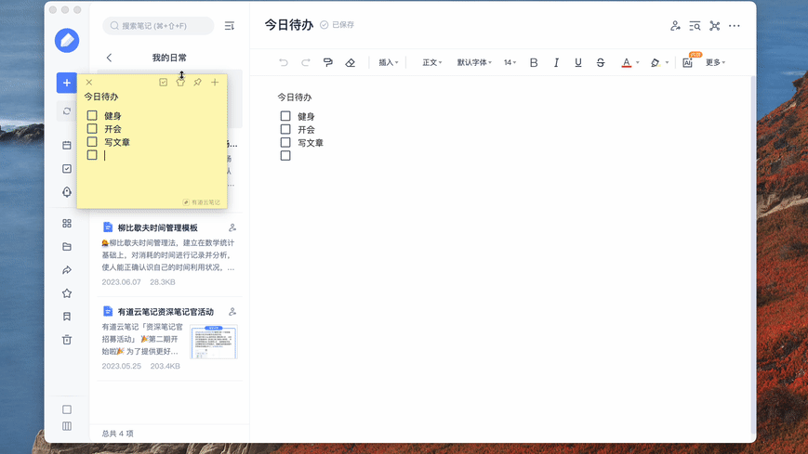The width and height of the screenshot is (808, 454).
Task: Apply the highlight color marker
Action: coord(655,62)
